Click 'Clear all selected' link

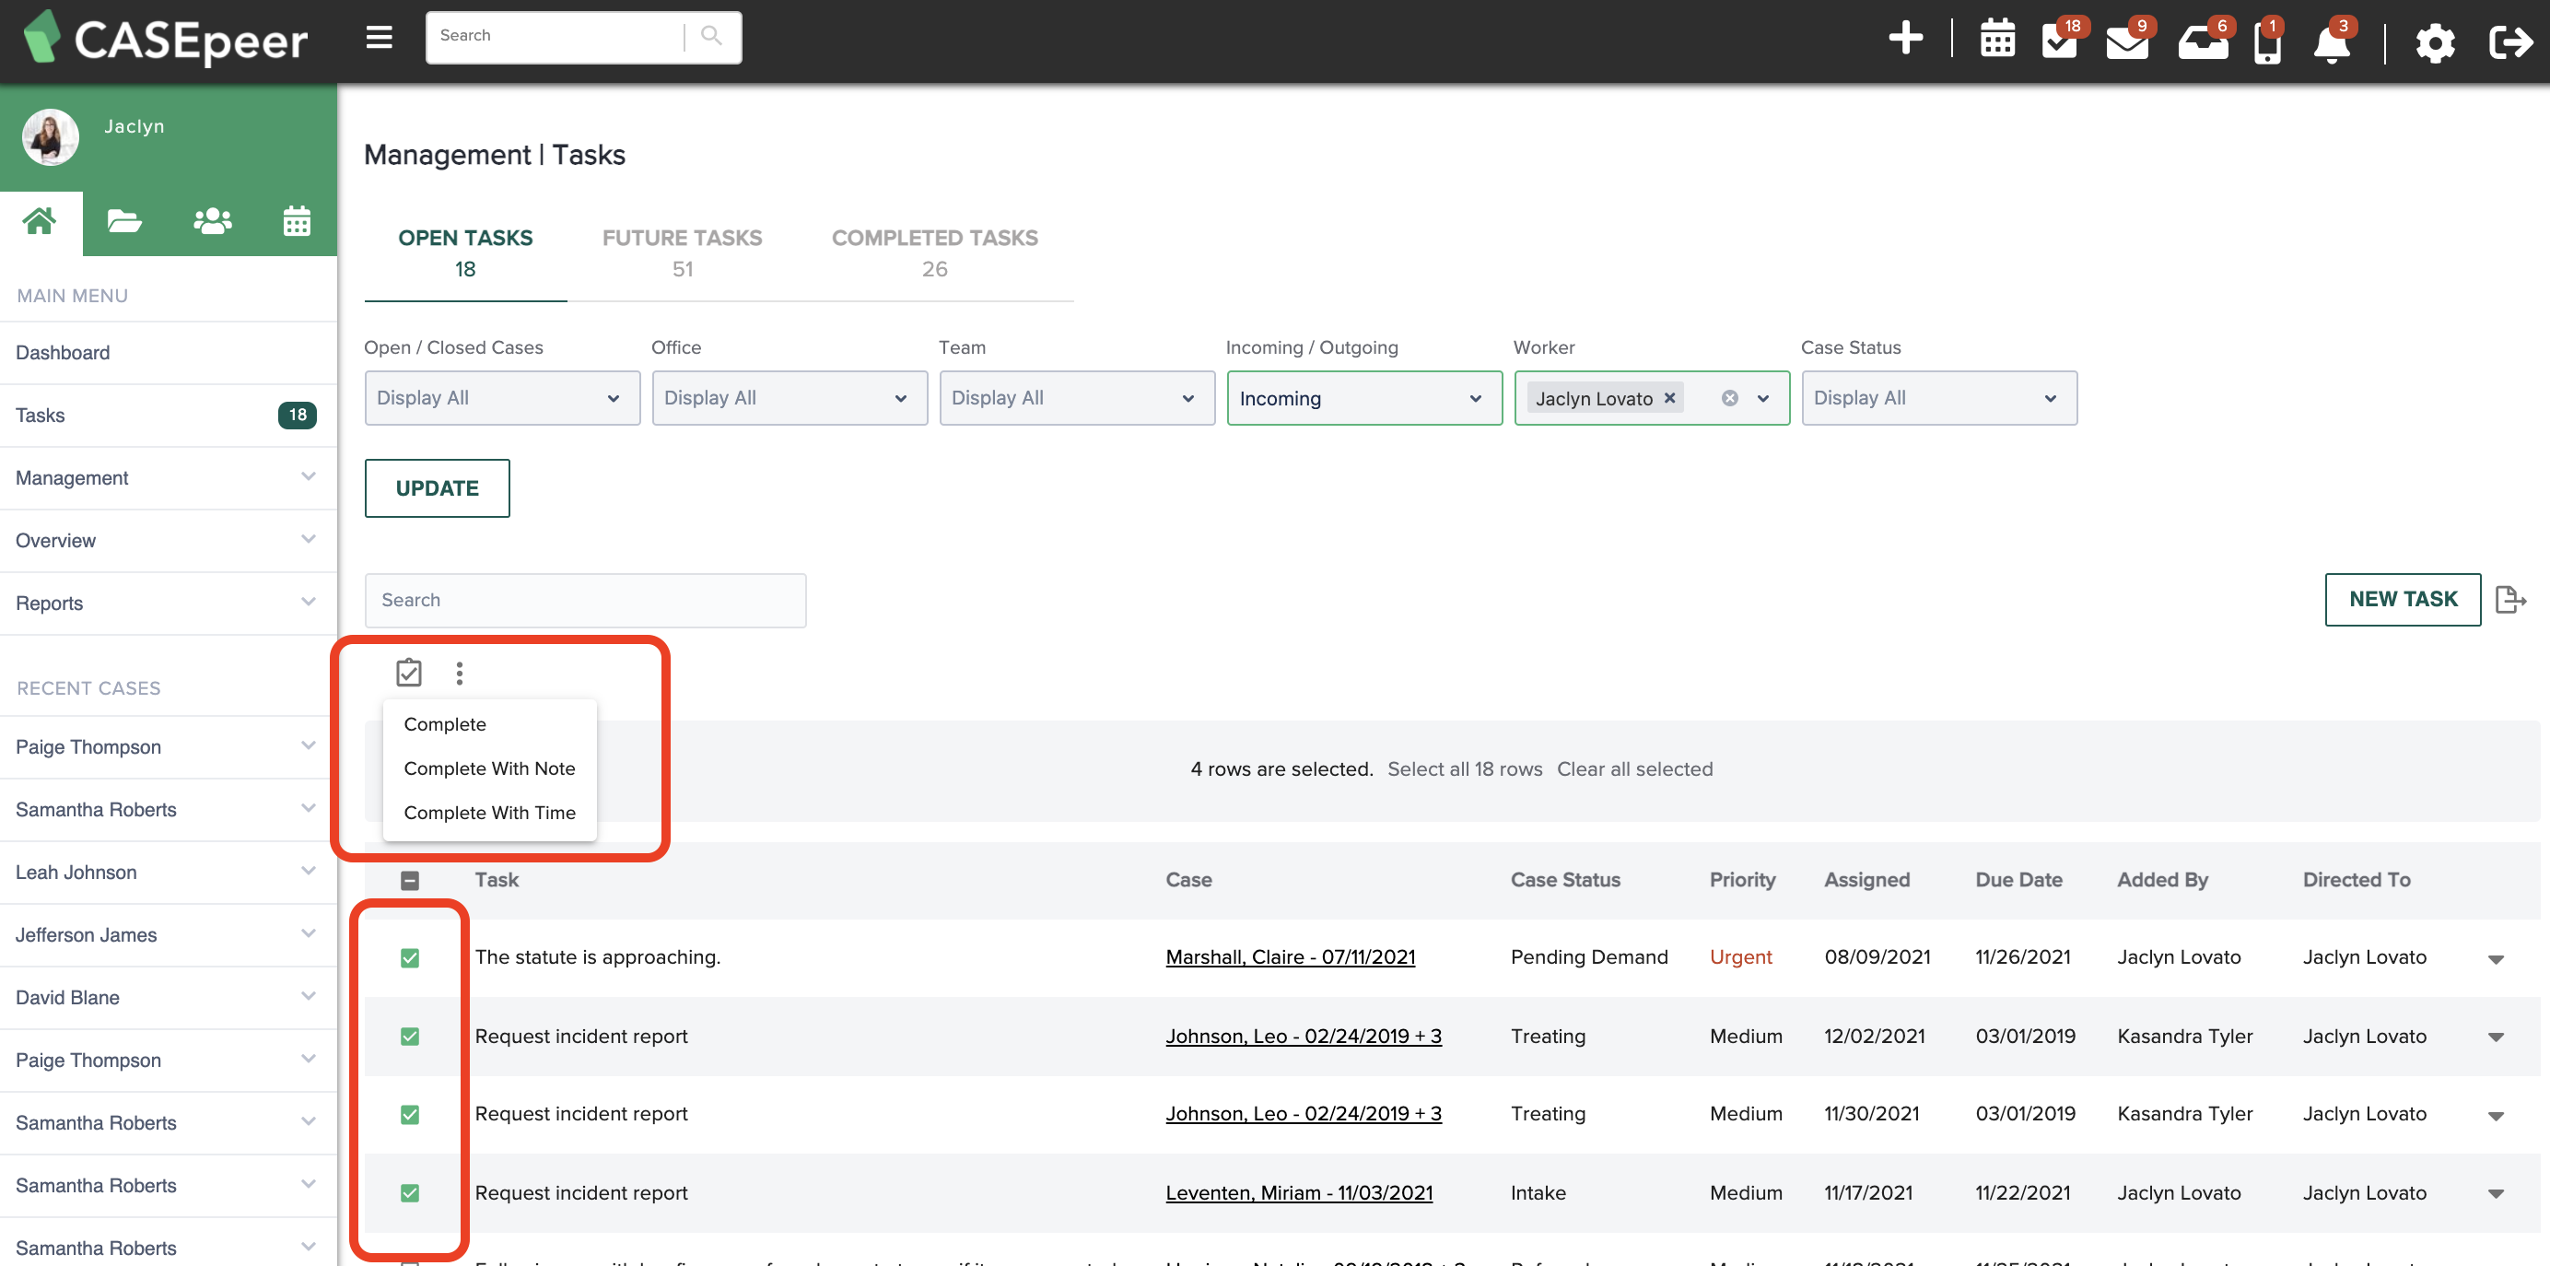pos(1633,769)
